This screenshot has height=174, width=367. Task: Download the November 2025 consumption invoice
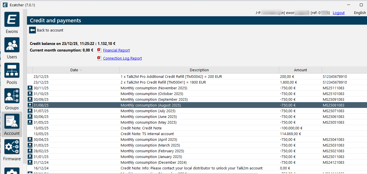click(30, 88)
